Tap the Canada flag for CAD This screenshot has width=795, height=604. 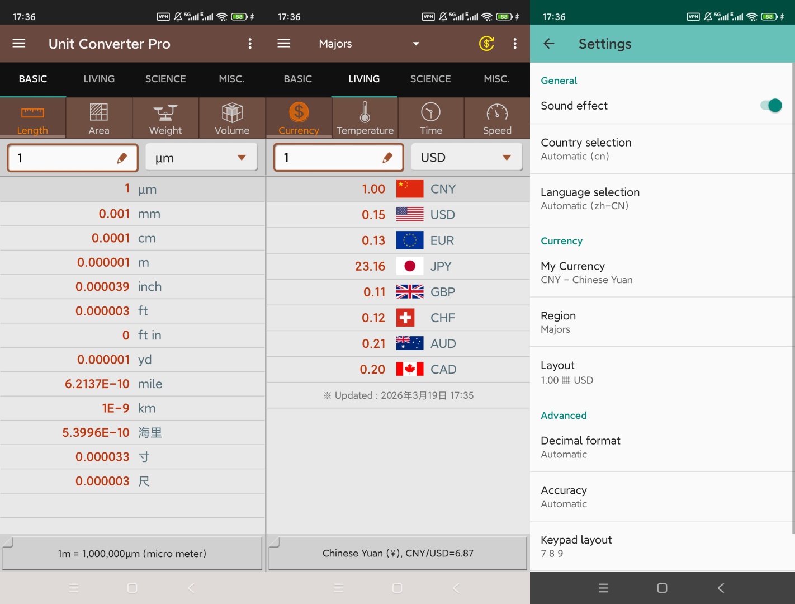pyautogui.click(x=410, y=369)
